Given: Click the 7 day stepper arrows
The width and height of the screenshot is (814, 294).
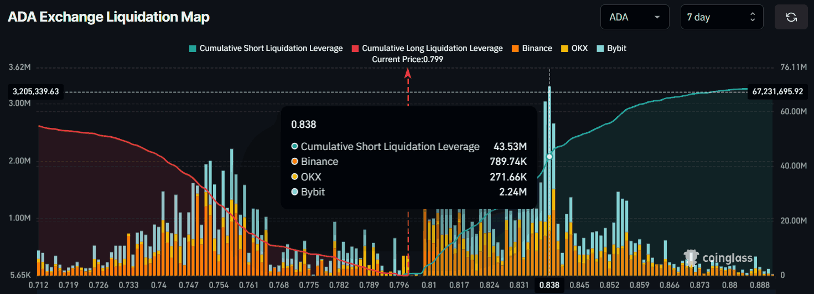Looking at the screenshot, I should point(752,17).
